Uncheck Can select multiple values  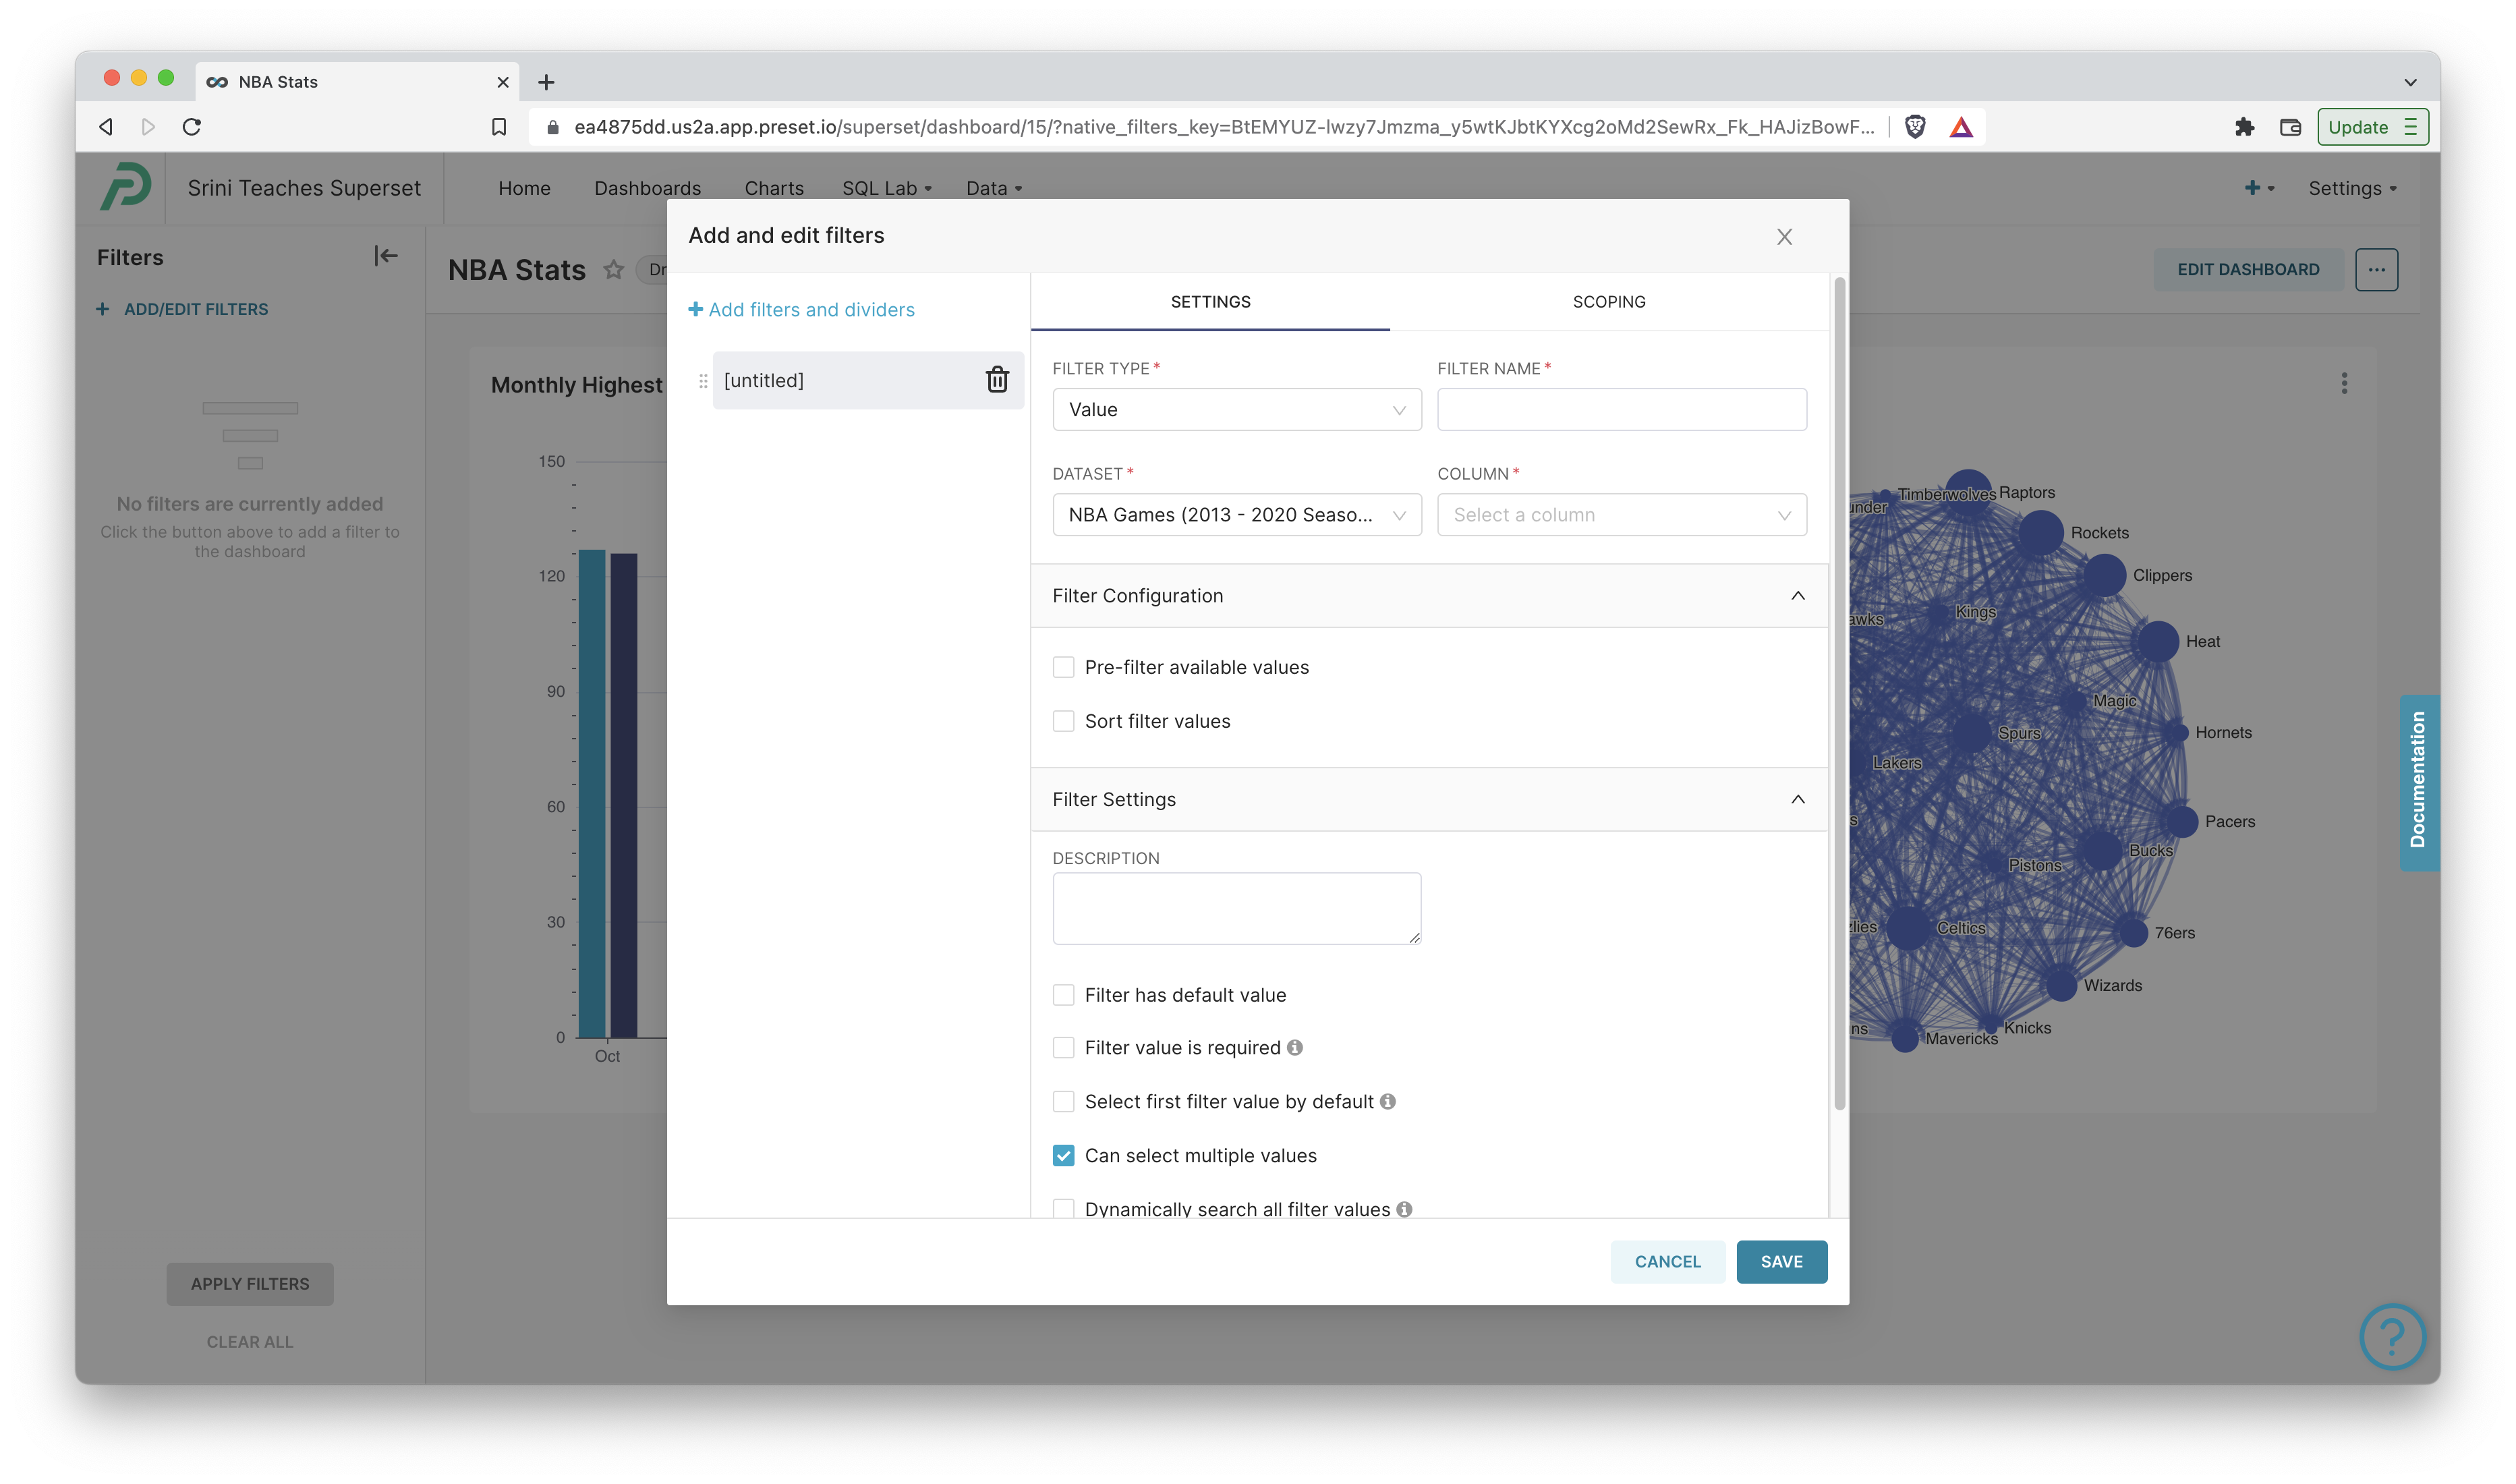click(1063, 1155)
